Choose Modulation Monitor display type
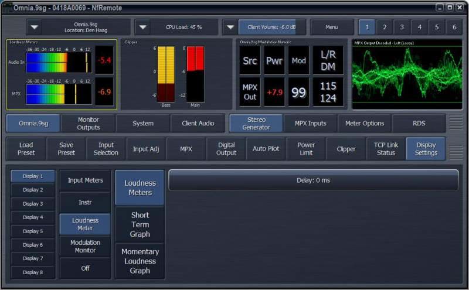 (x=85, y=246)
